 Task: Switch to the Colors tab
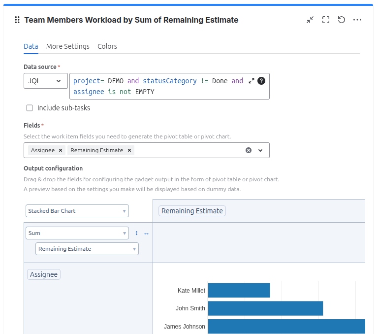[107, 46]
